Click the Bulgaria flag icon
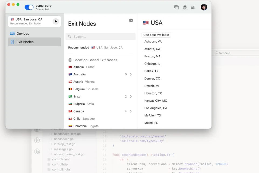This screenshot has height=173, width=259. click(x=70, y=104)
